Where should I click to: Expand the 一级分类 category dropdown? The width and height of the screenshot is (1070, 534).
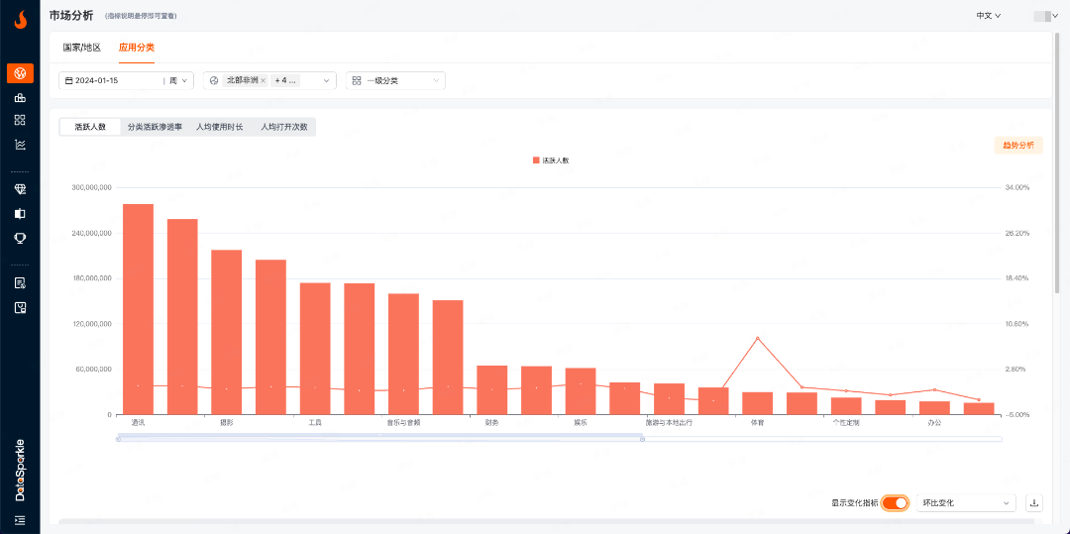[395, 80]
